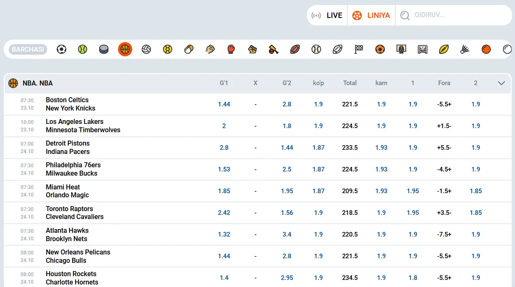Screen dimensions: 515x287
Task: Pick G'1 odds 1.53 for Philadelphia 76ers
Action: point(224,169)
